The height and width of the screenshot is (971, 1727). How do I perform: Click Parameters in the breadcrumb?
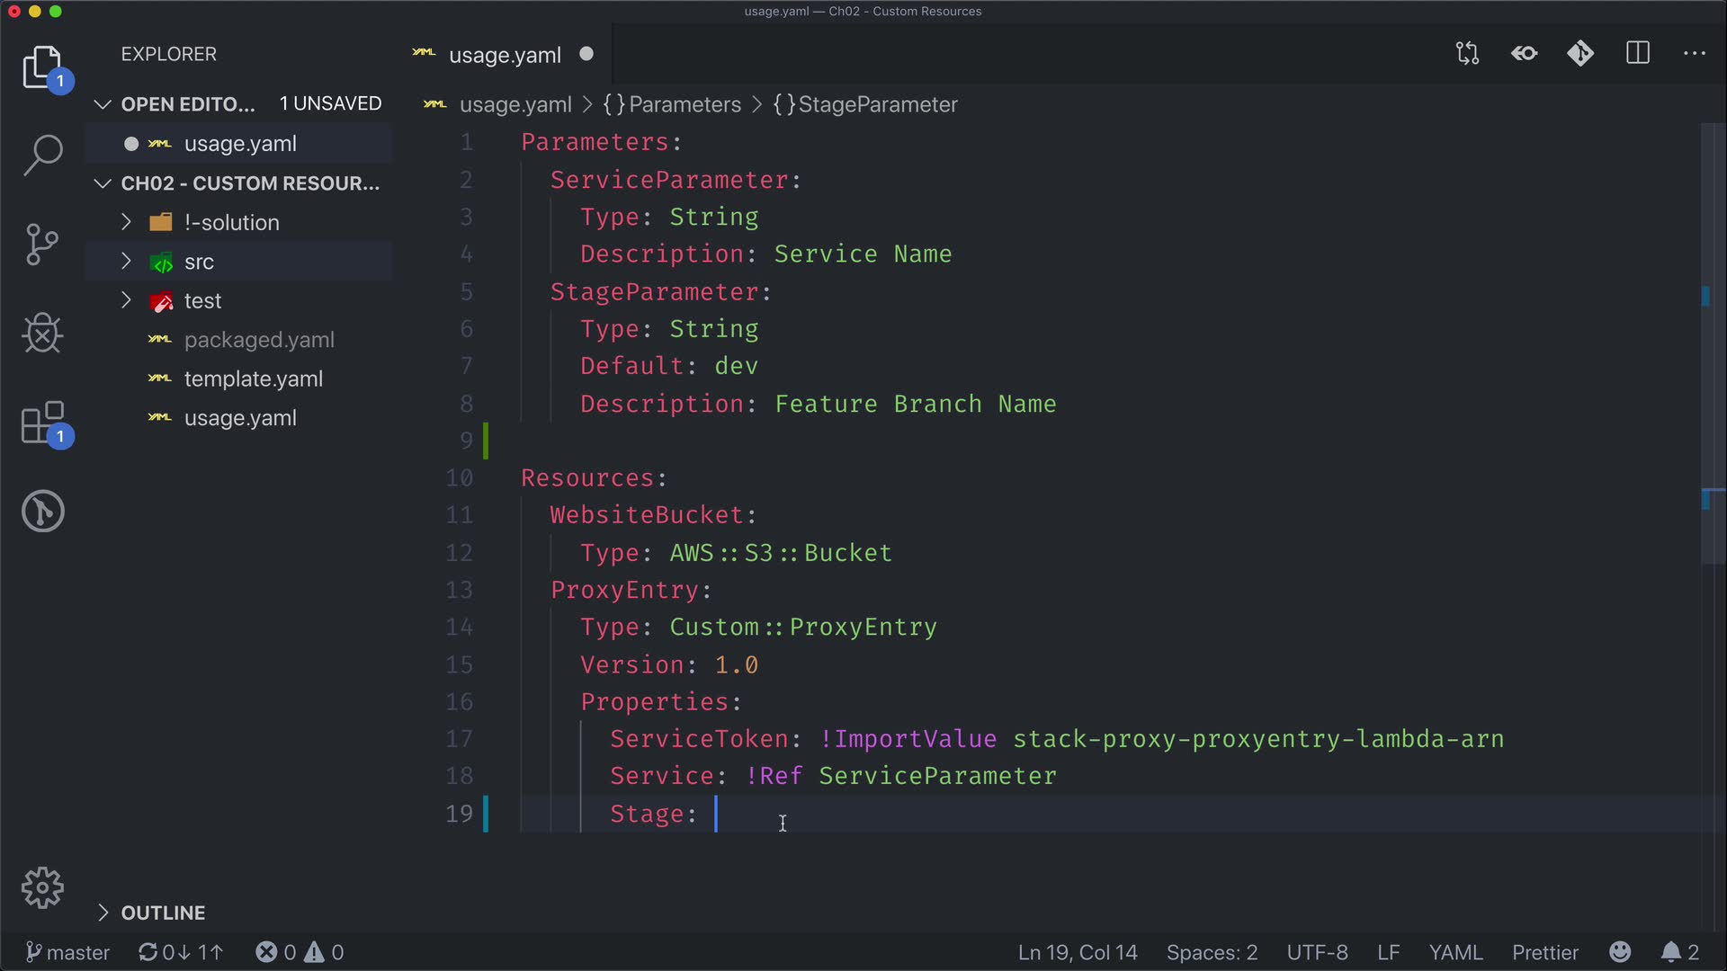pos(684,104)
